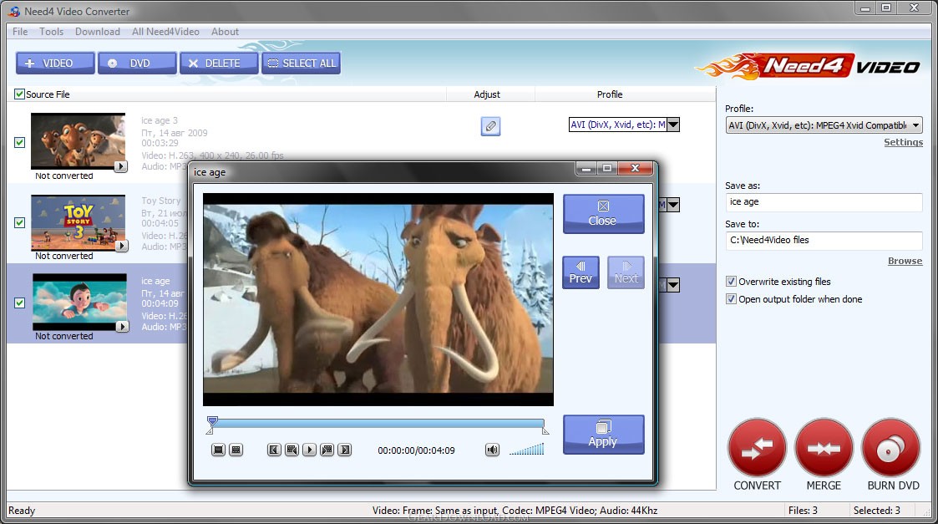
Task: Open the About menu
Action: pos(225,32)
